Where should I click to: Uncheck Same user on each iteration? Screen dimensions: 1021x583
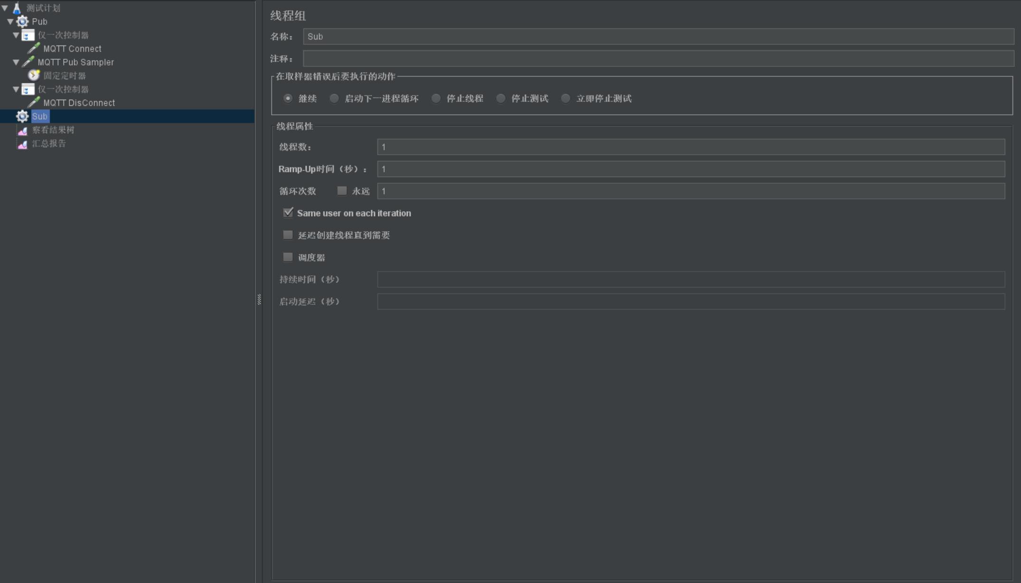[x=288, y=213]
